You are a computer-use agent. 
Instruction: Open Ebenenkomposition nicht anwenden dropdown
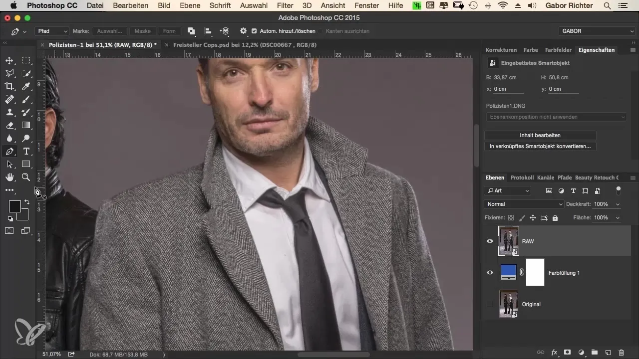tap(556, 117)
